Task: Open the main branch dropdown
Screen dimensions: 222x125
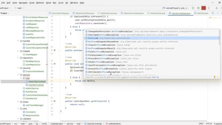Action: [19, 8]
